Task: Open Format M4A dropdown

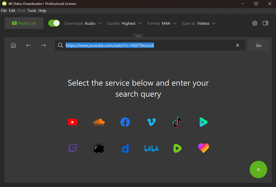Action: click(162, 23)
